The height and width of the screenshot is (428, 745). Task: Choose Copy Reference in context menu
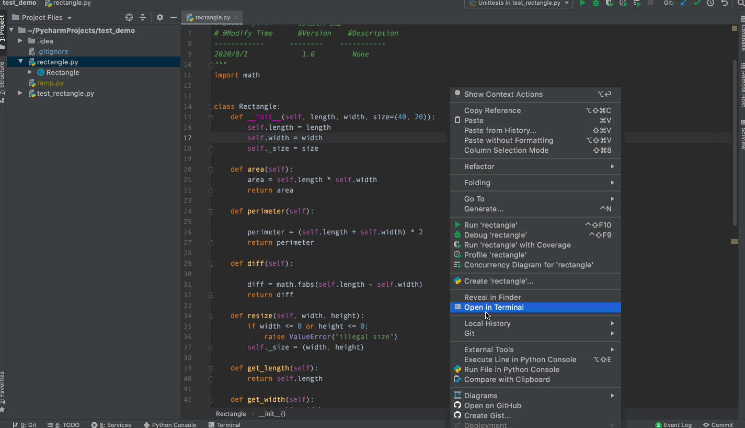pos(535,110)
